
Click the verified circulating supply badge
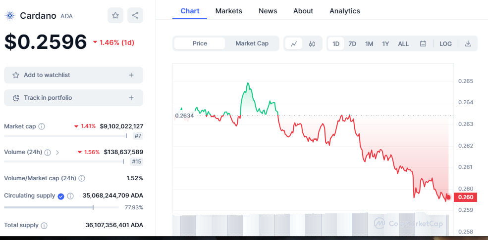(61, 196)
